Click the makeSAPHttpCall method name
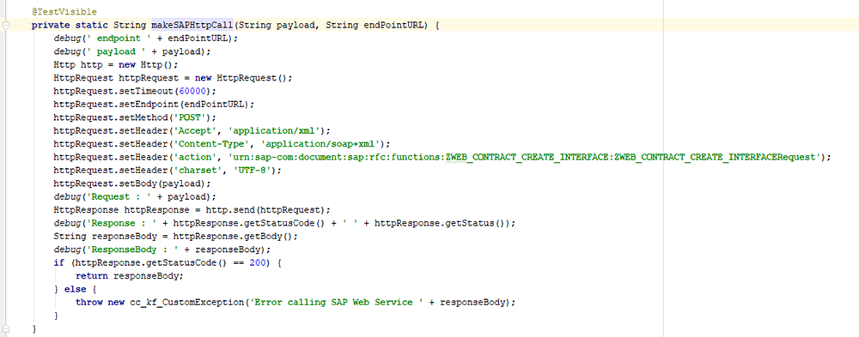The height and width of the screenshot is (337, 859). click(192, 25)
